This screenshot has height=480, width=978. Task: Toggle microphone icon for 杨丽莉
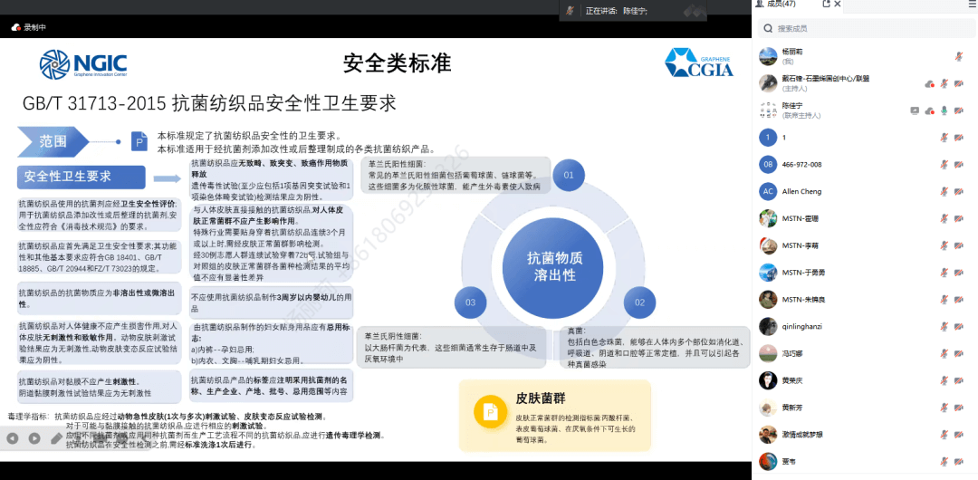click(959, 56)
